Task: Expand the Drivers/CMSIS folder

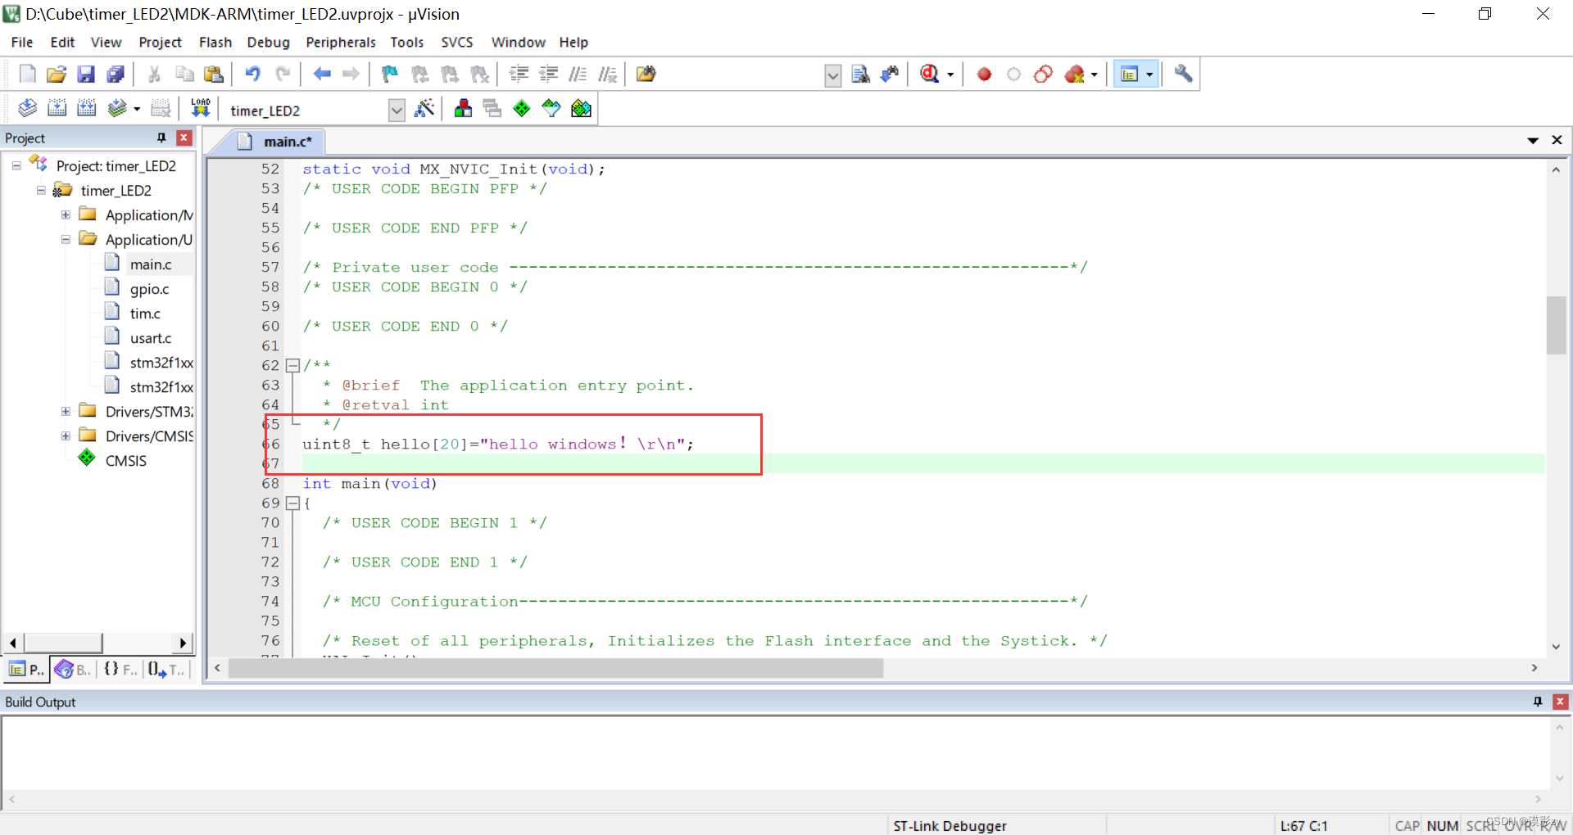Action: pyautogui.click(x=66, y=436)
